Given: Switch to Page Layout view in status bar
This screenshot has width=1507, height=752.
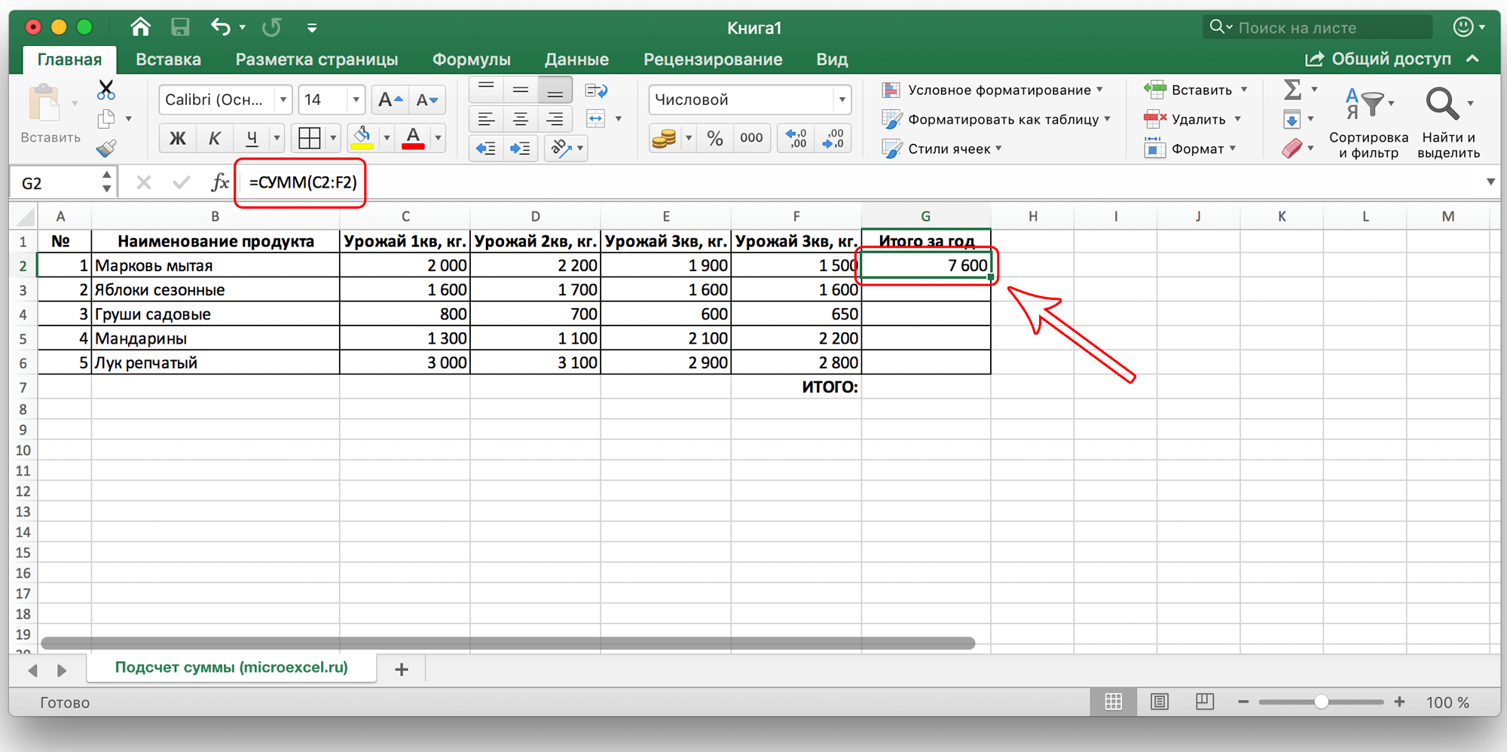Looking at the screenshot, I should (x=1159, y=702).
